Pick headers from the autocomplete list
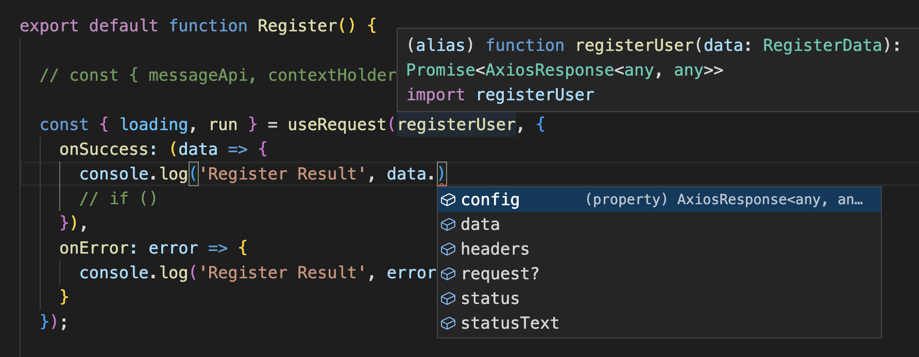Viewport: 919px width, 357px height. [x=495, y=249]
